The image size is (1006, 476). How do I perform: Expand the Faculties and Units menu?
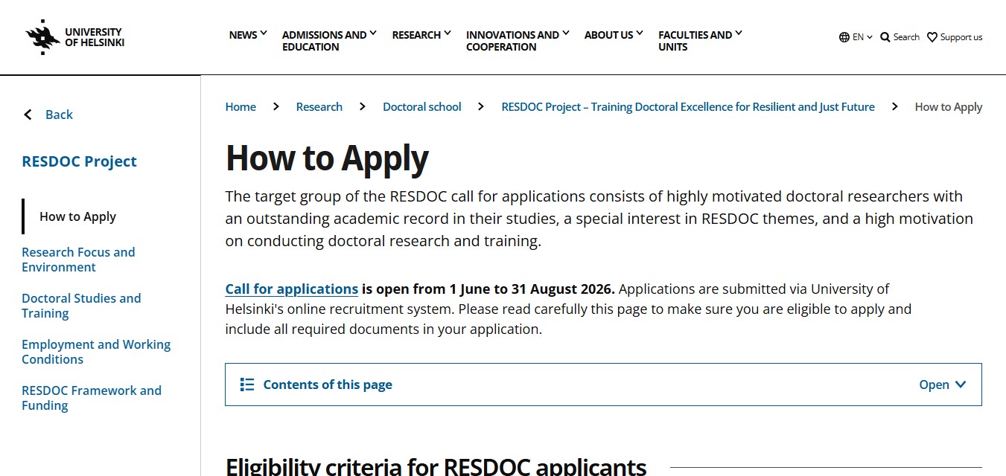(700, 41)
